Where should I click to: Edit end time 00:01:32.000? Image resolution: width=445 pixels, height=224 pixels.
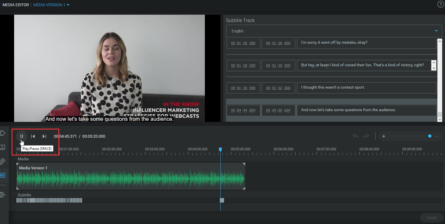[x=278, y=88]
